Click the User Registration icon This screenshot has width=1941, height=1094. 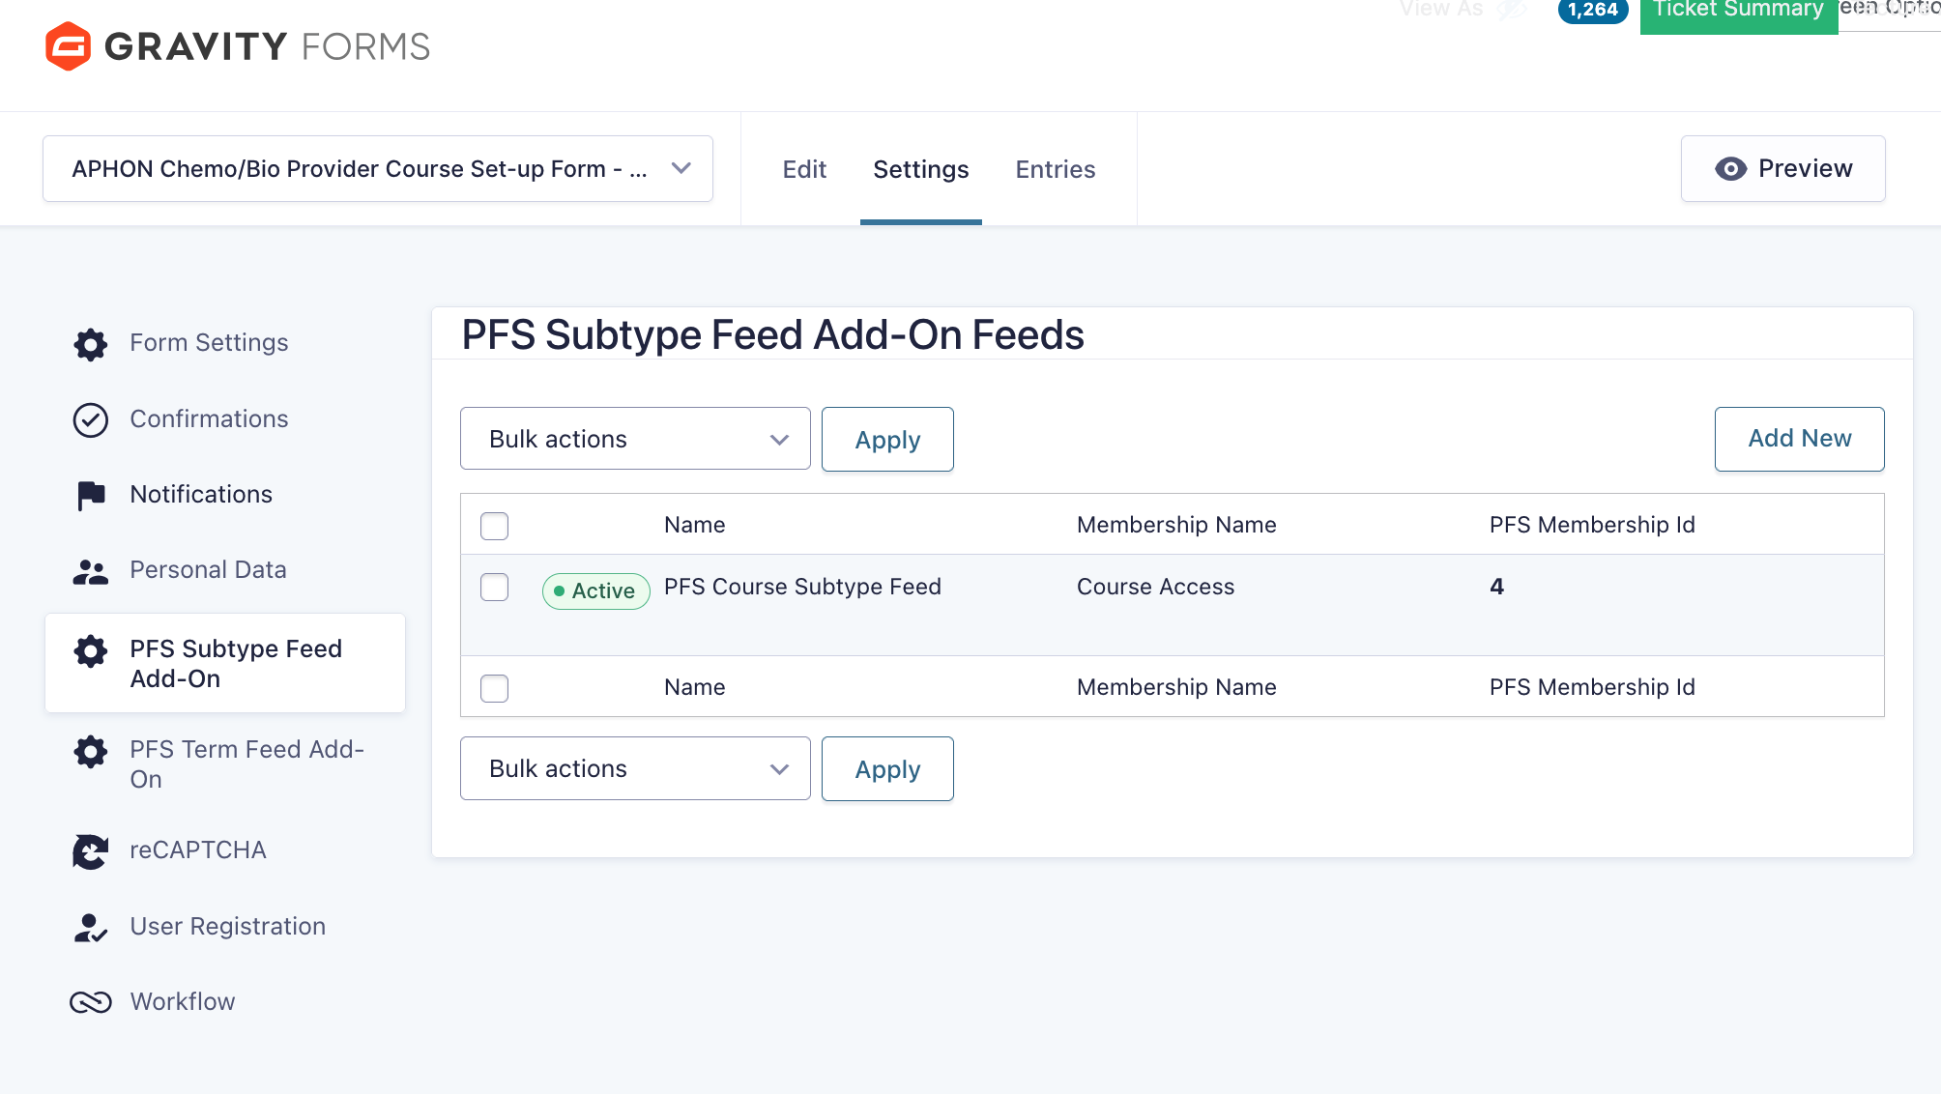coord(90,928)
